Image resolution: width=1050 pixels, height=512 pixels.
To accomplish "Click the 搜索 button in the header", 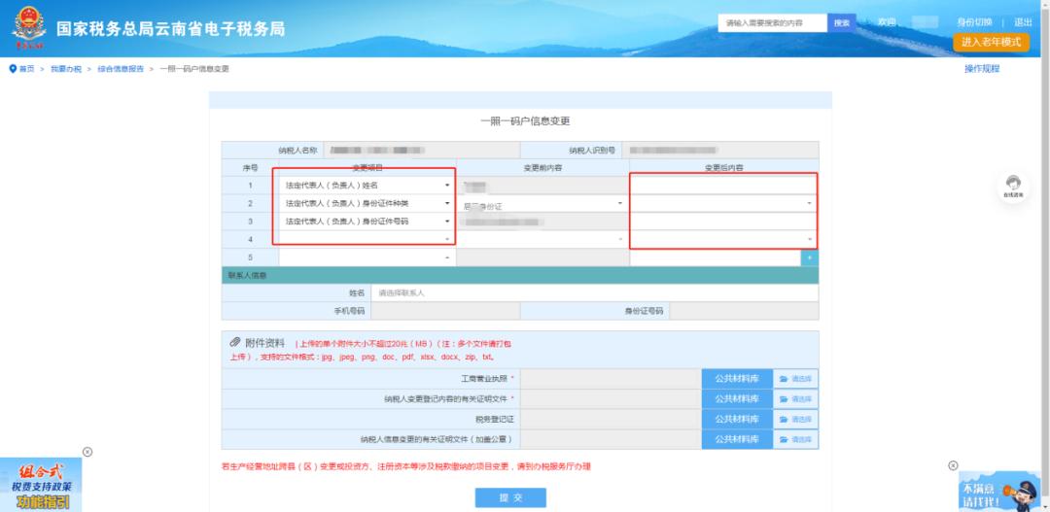I will [x=842, y=22].
